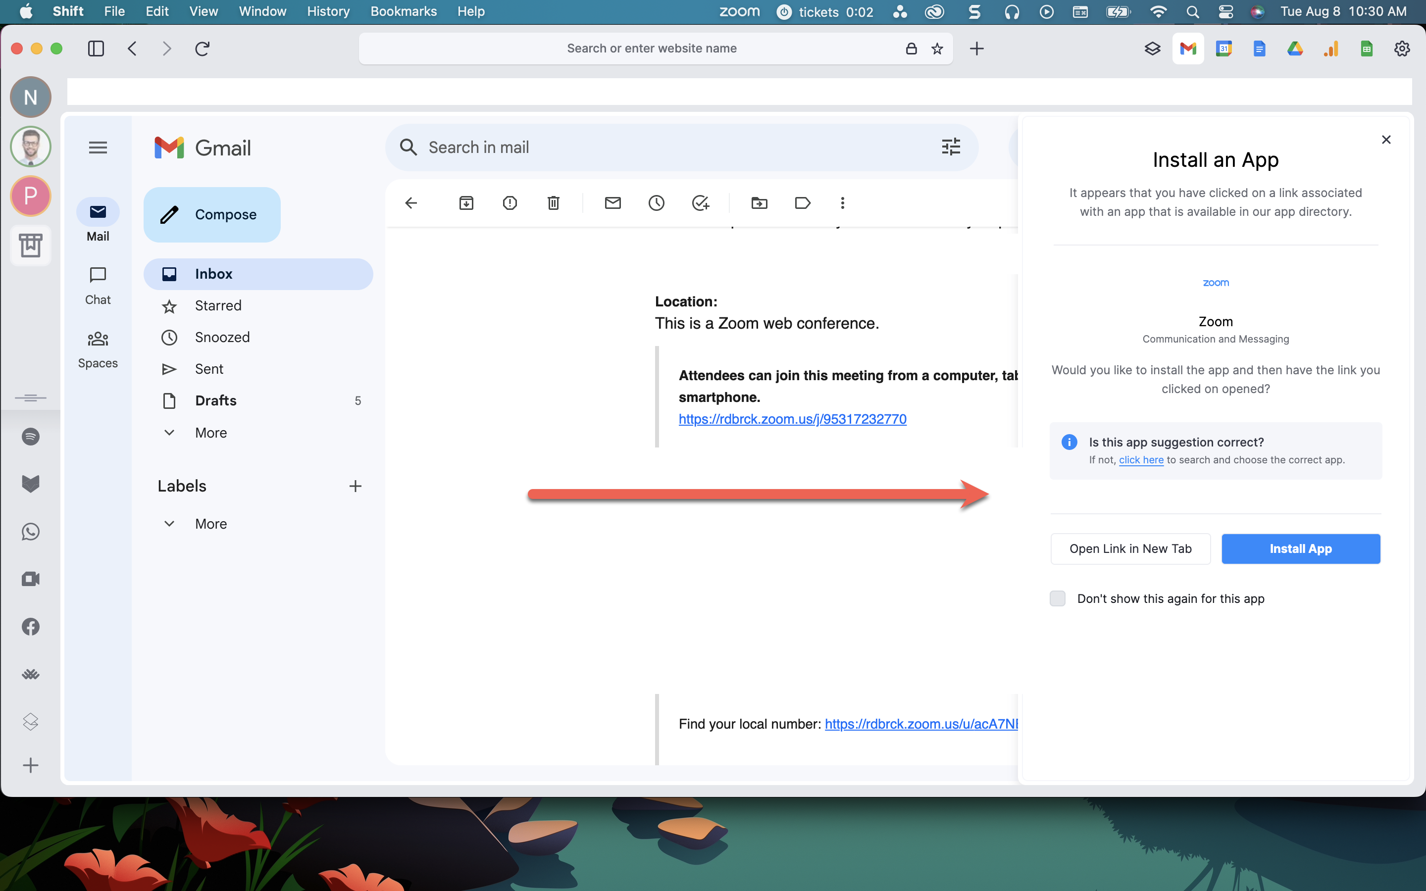Open Facebook from the Shift sidebar
The height and width of the screenshot is (891, 1426).
pyautogui.click(x=31, y=626)
